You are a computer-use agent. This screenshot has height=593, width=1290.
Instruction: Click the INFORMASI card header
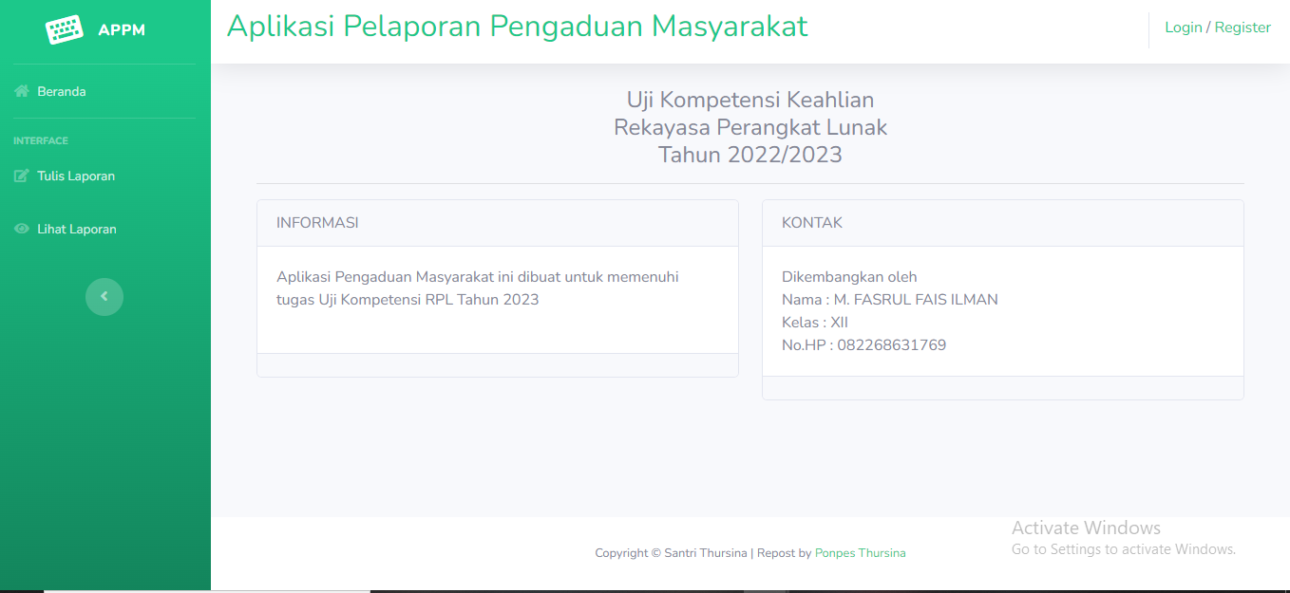coord(498,223)
